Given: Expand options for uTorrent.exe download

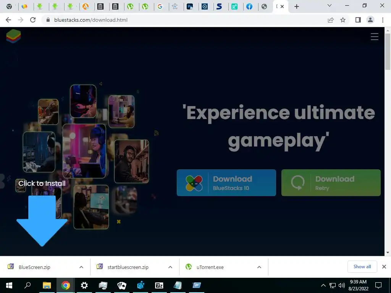Looking at the screenshot, I should coord(259,267).
